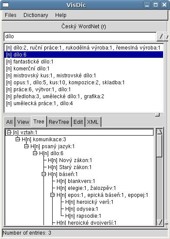Viewport: 170px width, 239px height.
Task: Select rapsodie:1 in the tree
Action: [x=83, y=216]
